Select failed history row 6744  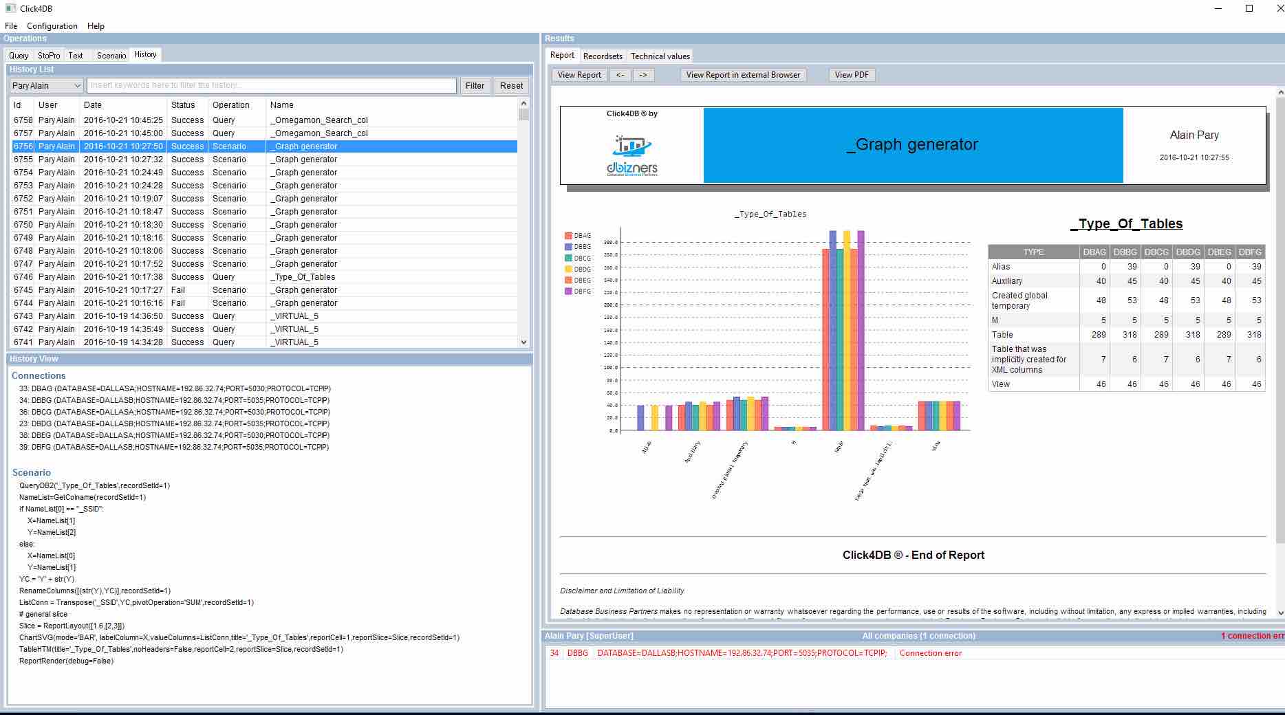265,303
